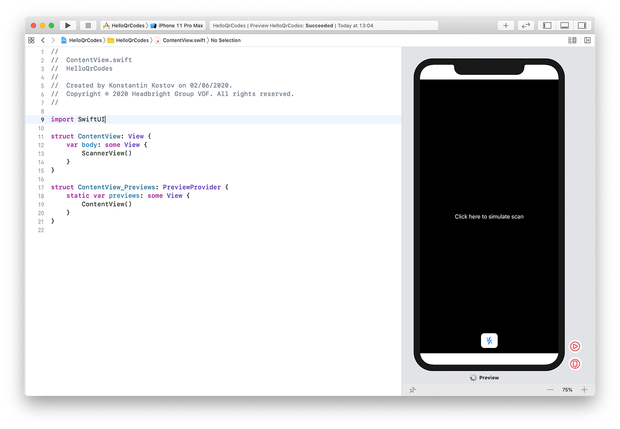Open the HelloQrCodes scheme selector
Viewport: 620px width, 429px height.
(124, 25)
